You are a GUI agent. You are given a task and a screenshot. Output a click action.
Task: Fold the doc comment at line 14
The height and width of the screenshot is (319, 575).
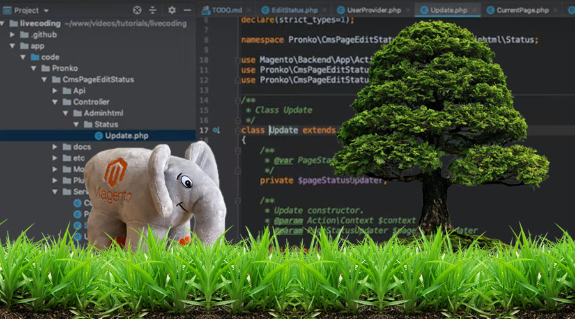pyautogui.click(x=238, y=100)
